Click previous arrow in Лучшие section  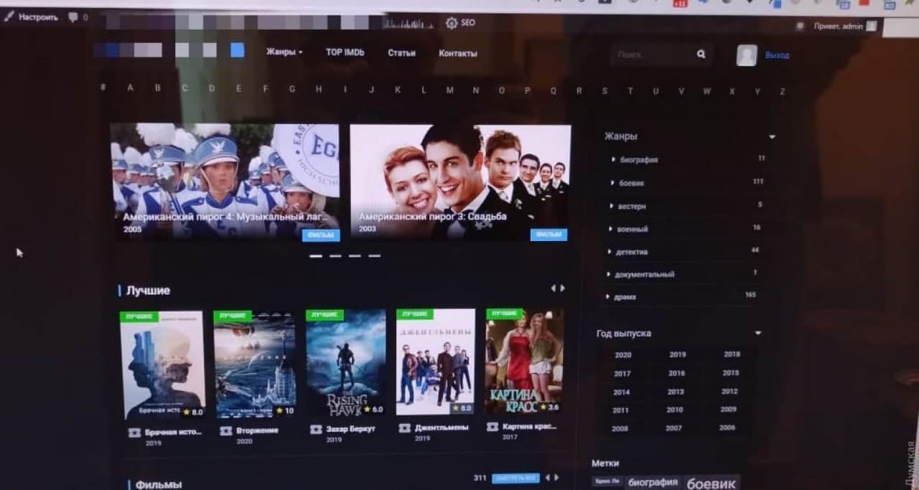(553, 288)
